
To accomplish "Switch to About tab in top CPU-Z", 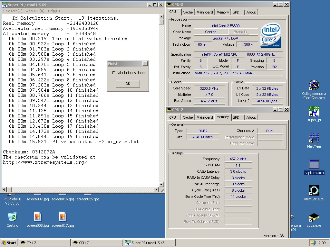I will pos(251,12).
